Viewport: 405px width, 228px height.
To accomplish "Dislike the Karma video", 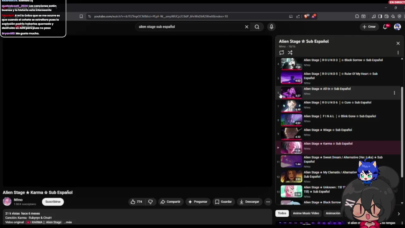I will [151, 202].
